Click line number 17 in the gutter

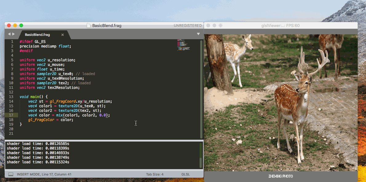11,115
